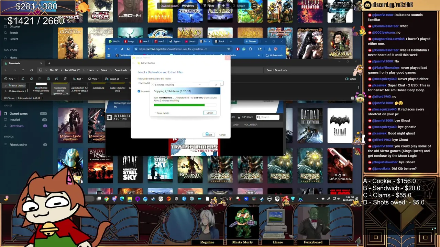
Task: Open Owned games in GOG sidebar
Action: (19, 114)
